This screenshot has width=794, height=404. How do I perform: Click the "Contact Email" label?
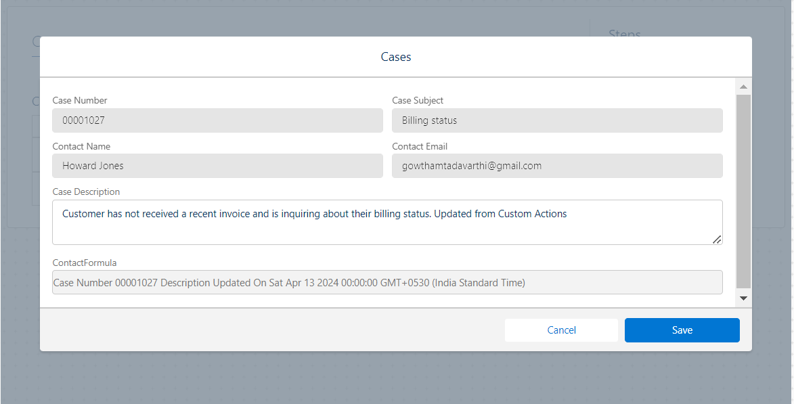(420, 146)
